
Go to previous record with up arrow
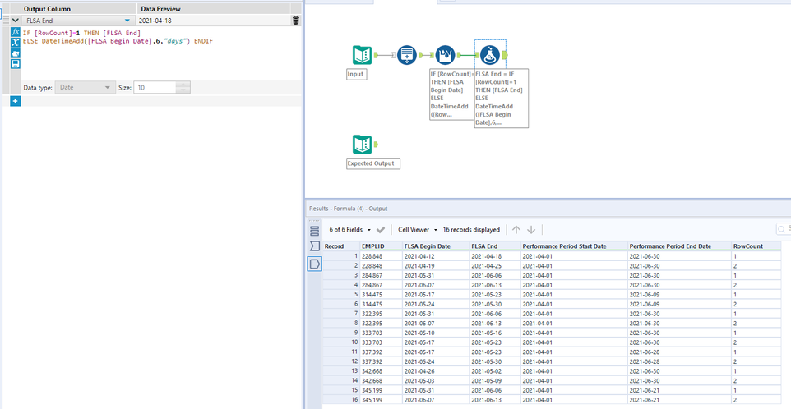tap(516, 230)
